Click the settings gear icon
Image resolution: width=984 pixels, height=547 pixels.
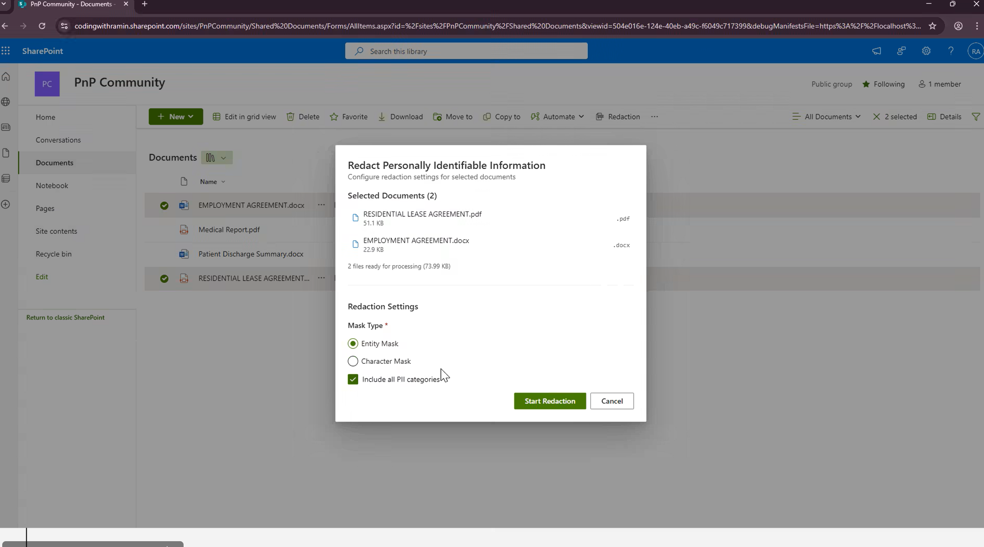pos(926,51)
